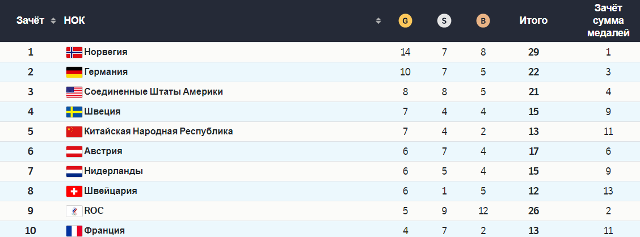Toggle sort arrows beside Зачёт header
The image size is (640, 237).
[x=53, y=21]
